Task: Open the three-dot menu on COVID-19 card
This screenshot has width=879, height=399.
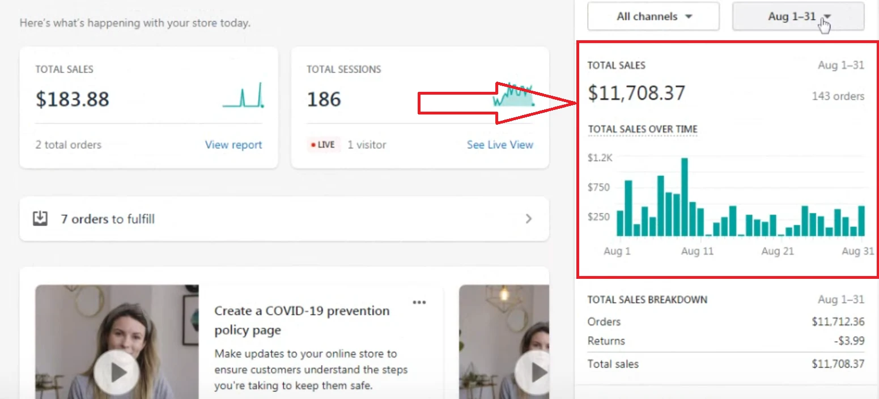Action: tap(419, 303)
